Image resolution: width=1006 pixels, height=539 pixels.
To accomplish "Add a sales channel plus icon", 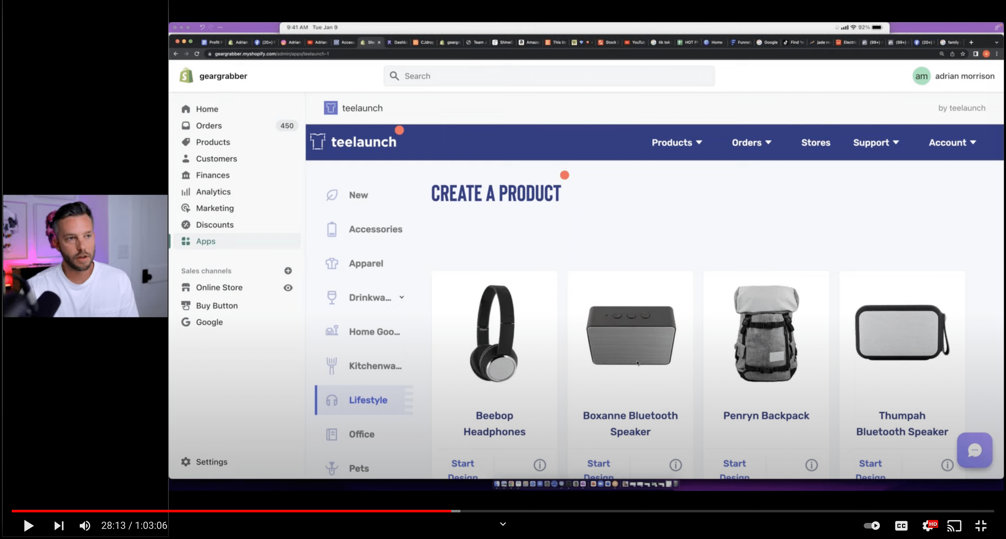I will coord(288,271).
